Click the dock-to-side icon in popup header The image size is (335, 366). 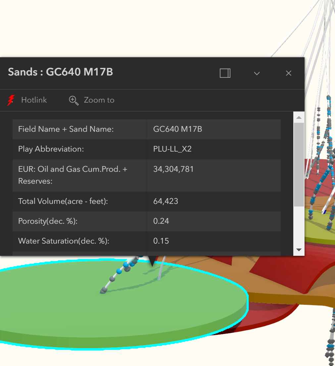225,73
